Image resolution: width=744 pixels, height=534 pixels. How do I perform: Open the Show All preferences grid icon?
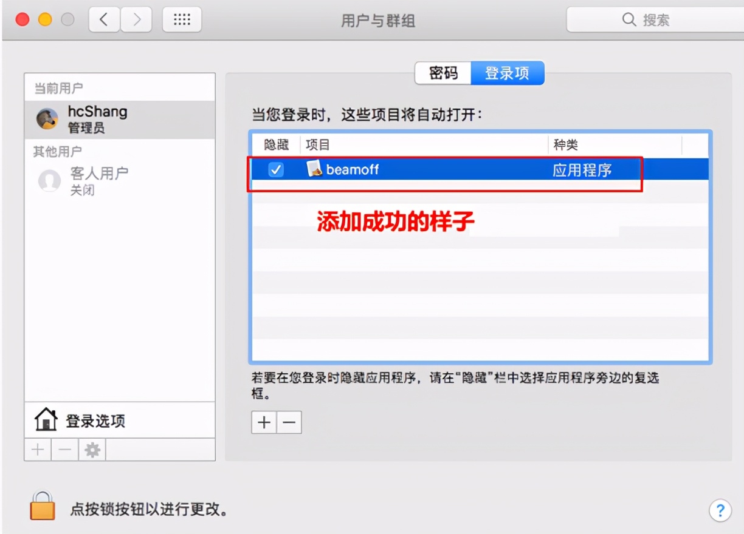(x=182, y=19)
